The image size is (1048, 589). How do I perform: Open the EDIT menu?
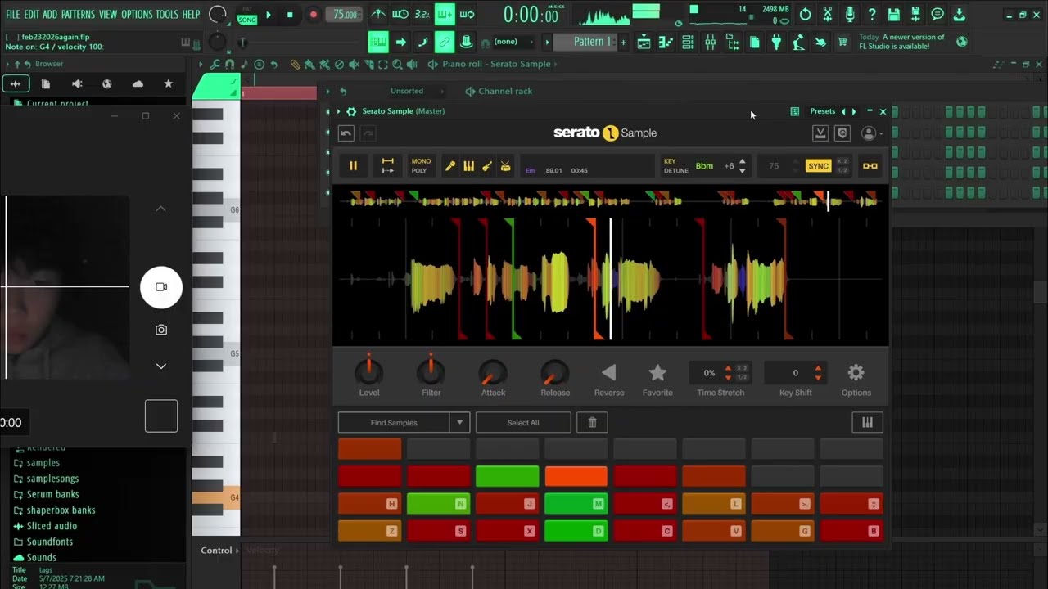tap(31, 15)
